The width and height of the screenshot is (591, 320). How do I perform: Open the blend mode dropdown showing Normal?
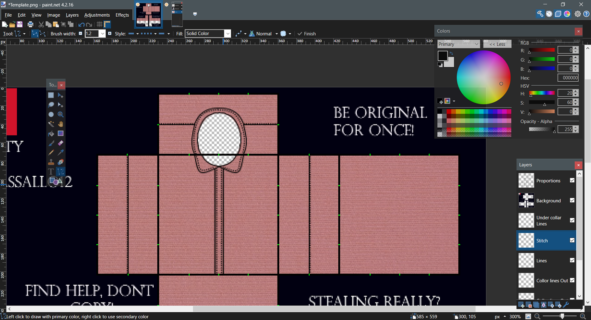(x=276, y=33)
